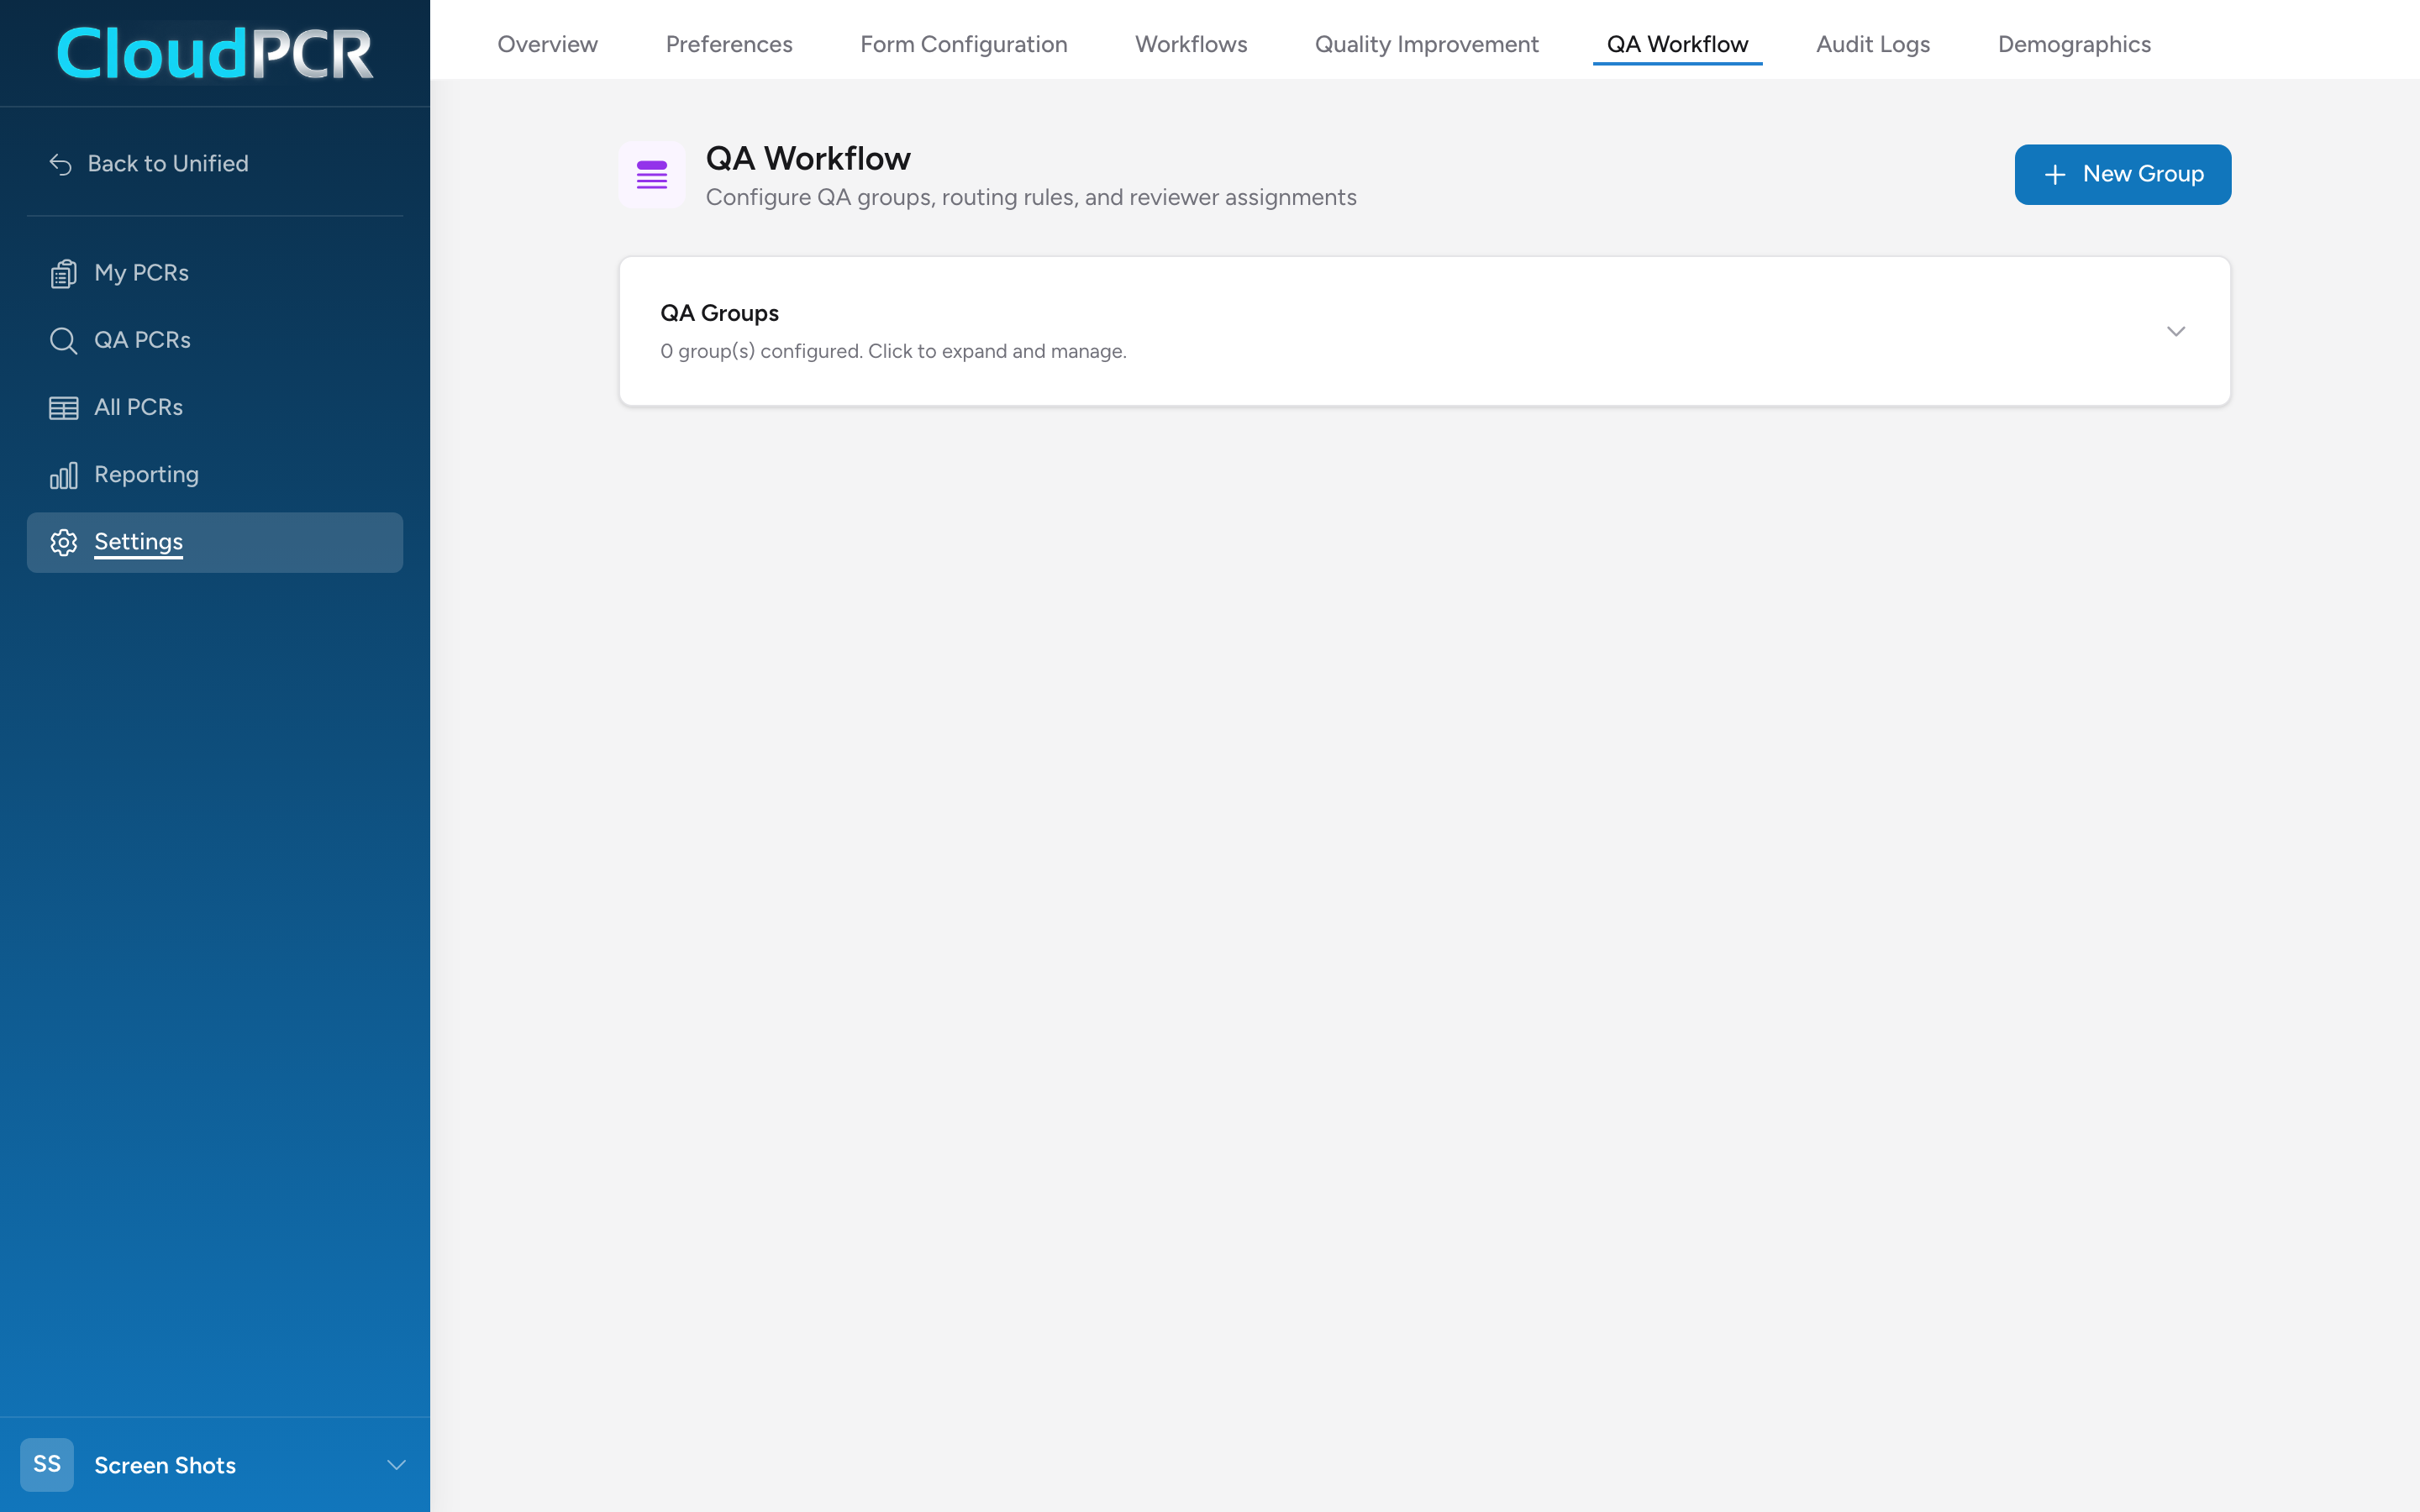
Task: Open the Quality Improvement tab
Action: pyautogui.click(x=1427, y=44)
